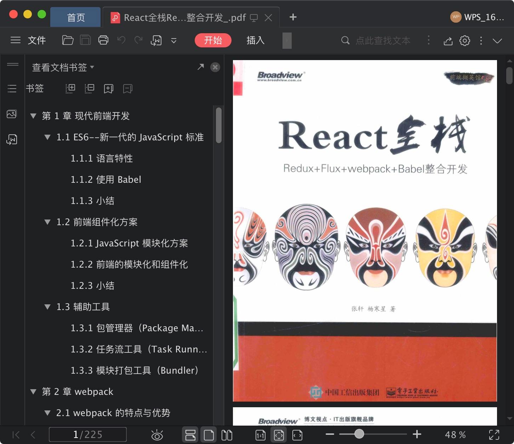
Task: Click the open folder icon
Action: 68,40
